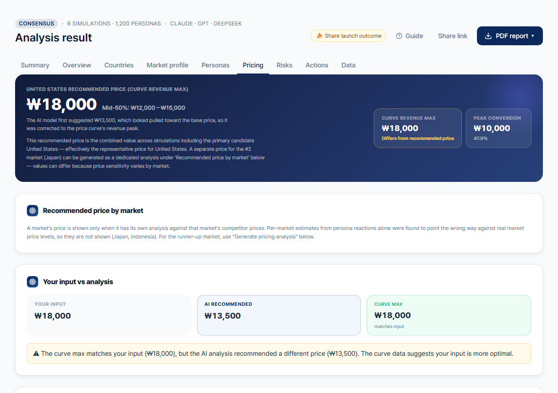Screen dimensions: 558x393
Task: Switch to the Summary tab
Action: click(35, 65)
